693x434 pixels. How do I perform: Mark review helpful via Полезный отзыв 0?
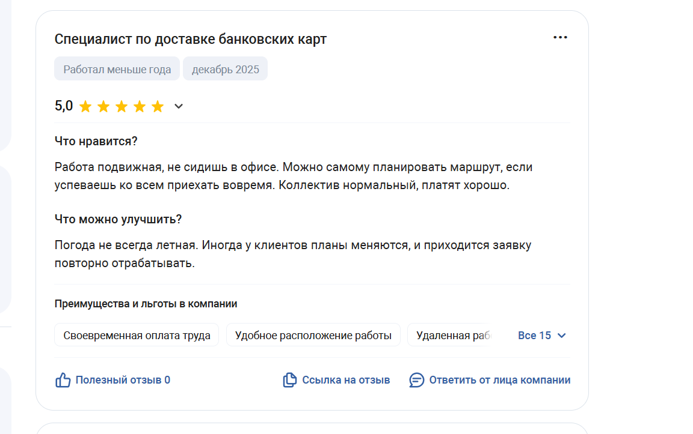point(123,380)
